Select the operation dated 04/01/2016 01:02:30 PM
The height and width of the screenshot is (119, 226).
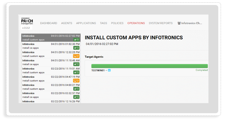pos(51,46)
